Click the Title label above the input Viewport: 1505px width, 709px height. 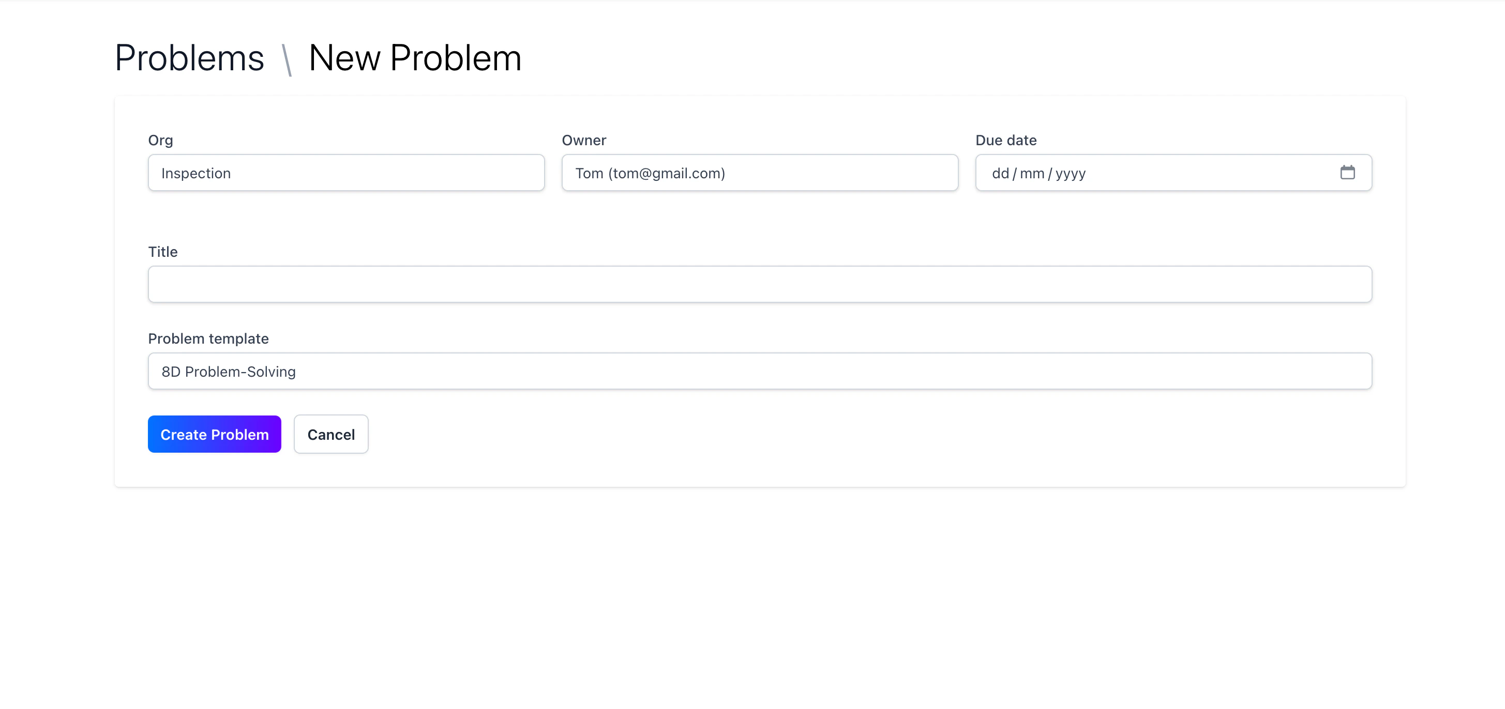[162, 252]
